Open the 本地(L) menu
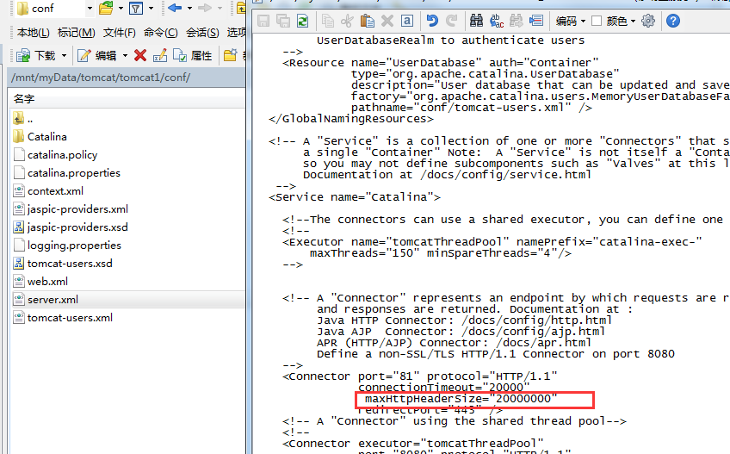 pyautogui.click(x=33, y=33)
